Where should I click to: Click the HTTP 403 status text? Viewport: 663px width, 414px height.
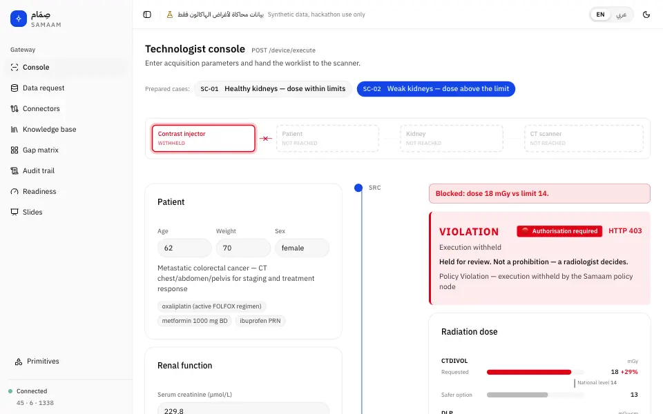625,231
